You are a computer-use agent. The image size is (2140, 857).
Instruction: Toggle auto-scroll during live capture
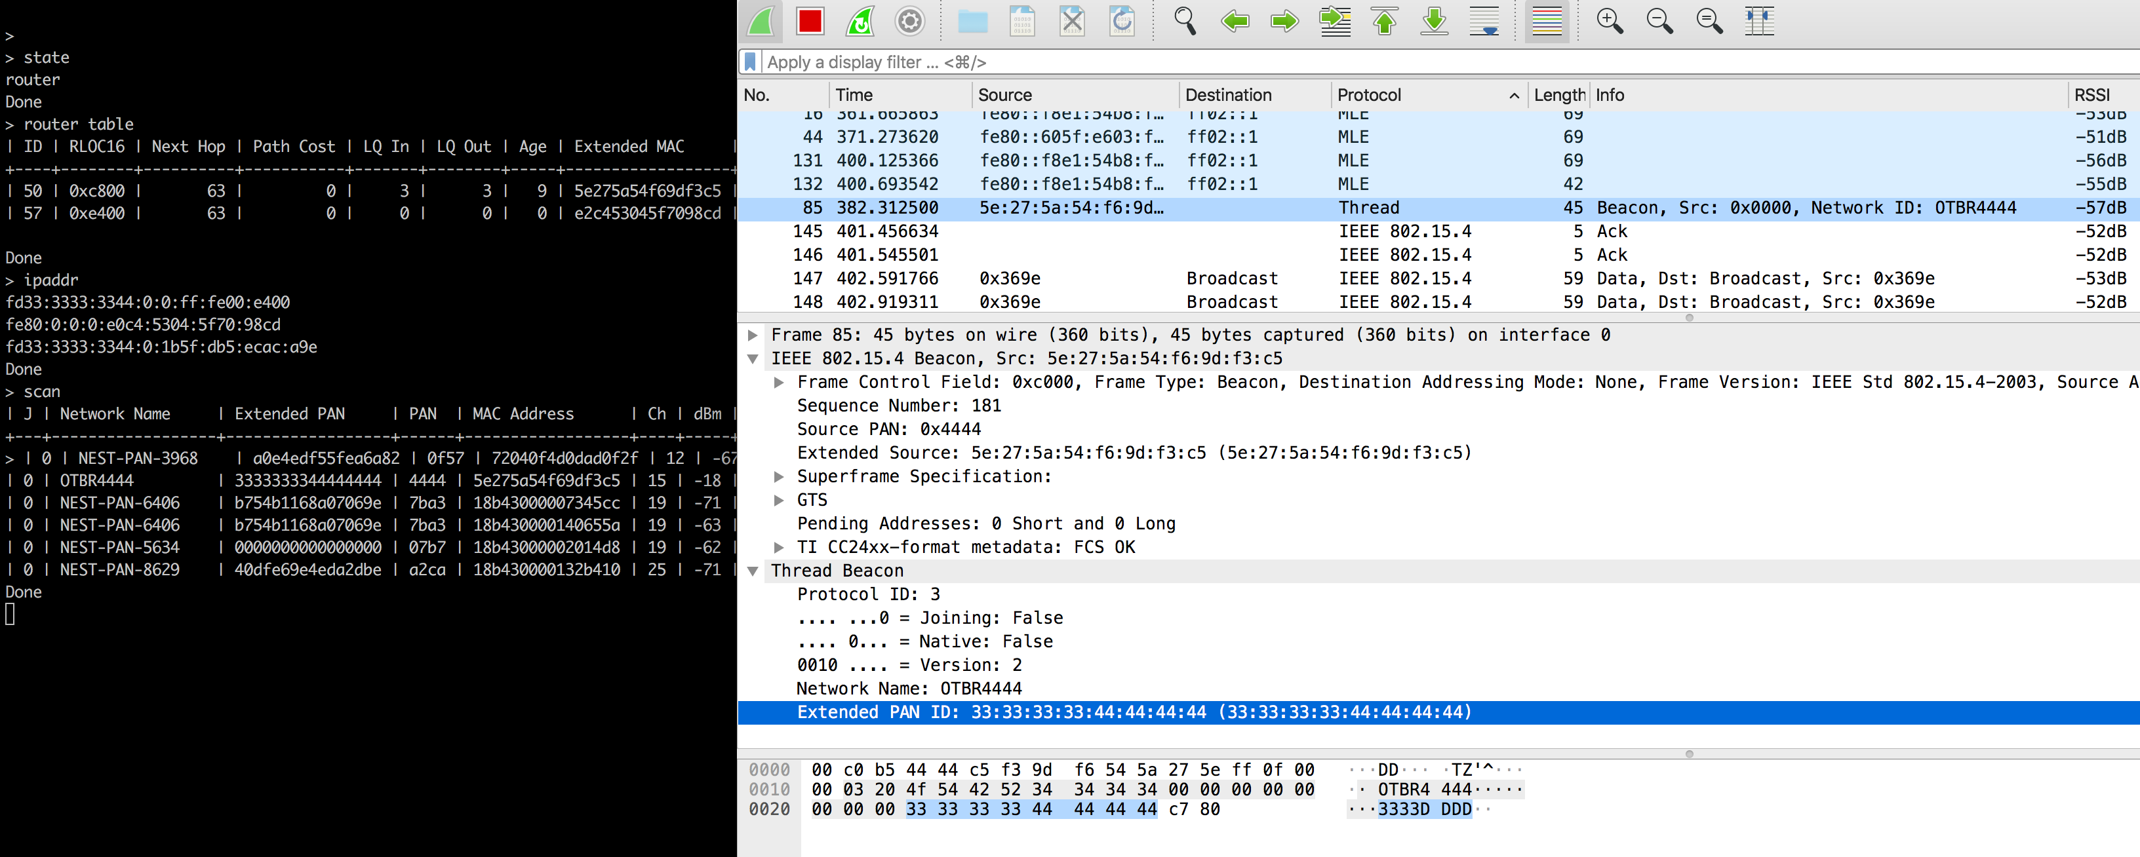coord(1484,21)
